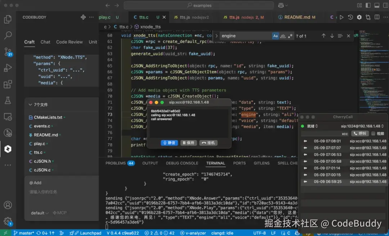Open changes compare icon in editor toolbar
This screenshot has width=389, height=236.
click(368, 17)
